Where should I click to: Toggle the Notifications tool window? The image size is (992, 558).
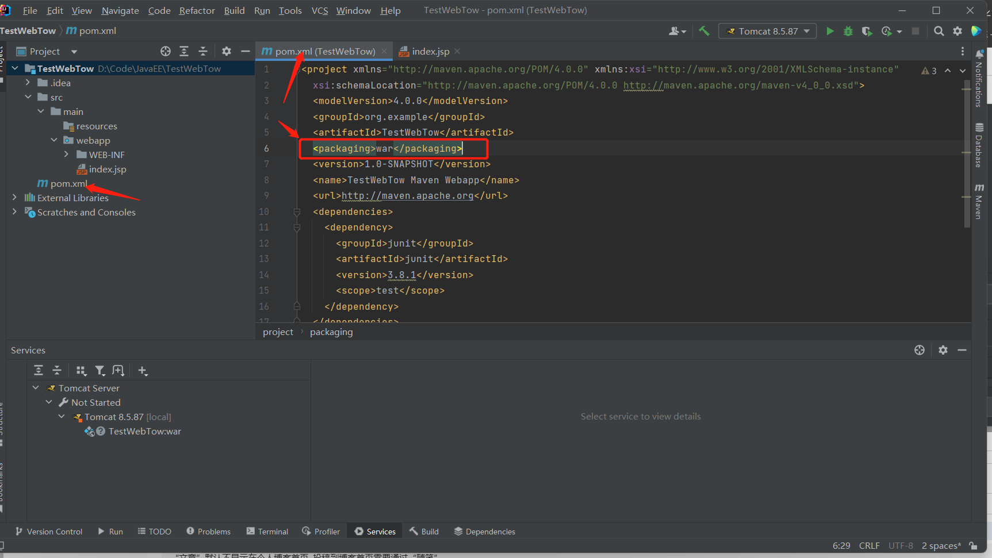pos(979,78)
